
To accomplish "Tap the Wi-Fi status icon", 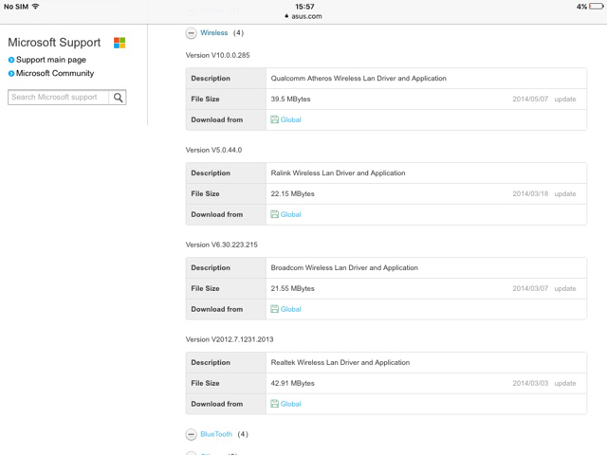I will click(36, 7).
